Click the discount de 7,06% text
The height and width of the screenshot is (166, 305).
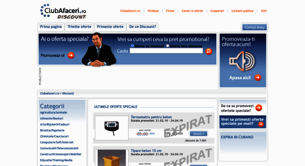196,140
